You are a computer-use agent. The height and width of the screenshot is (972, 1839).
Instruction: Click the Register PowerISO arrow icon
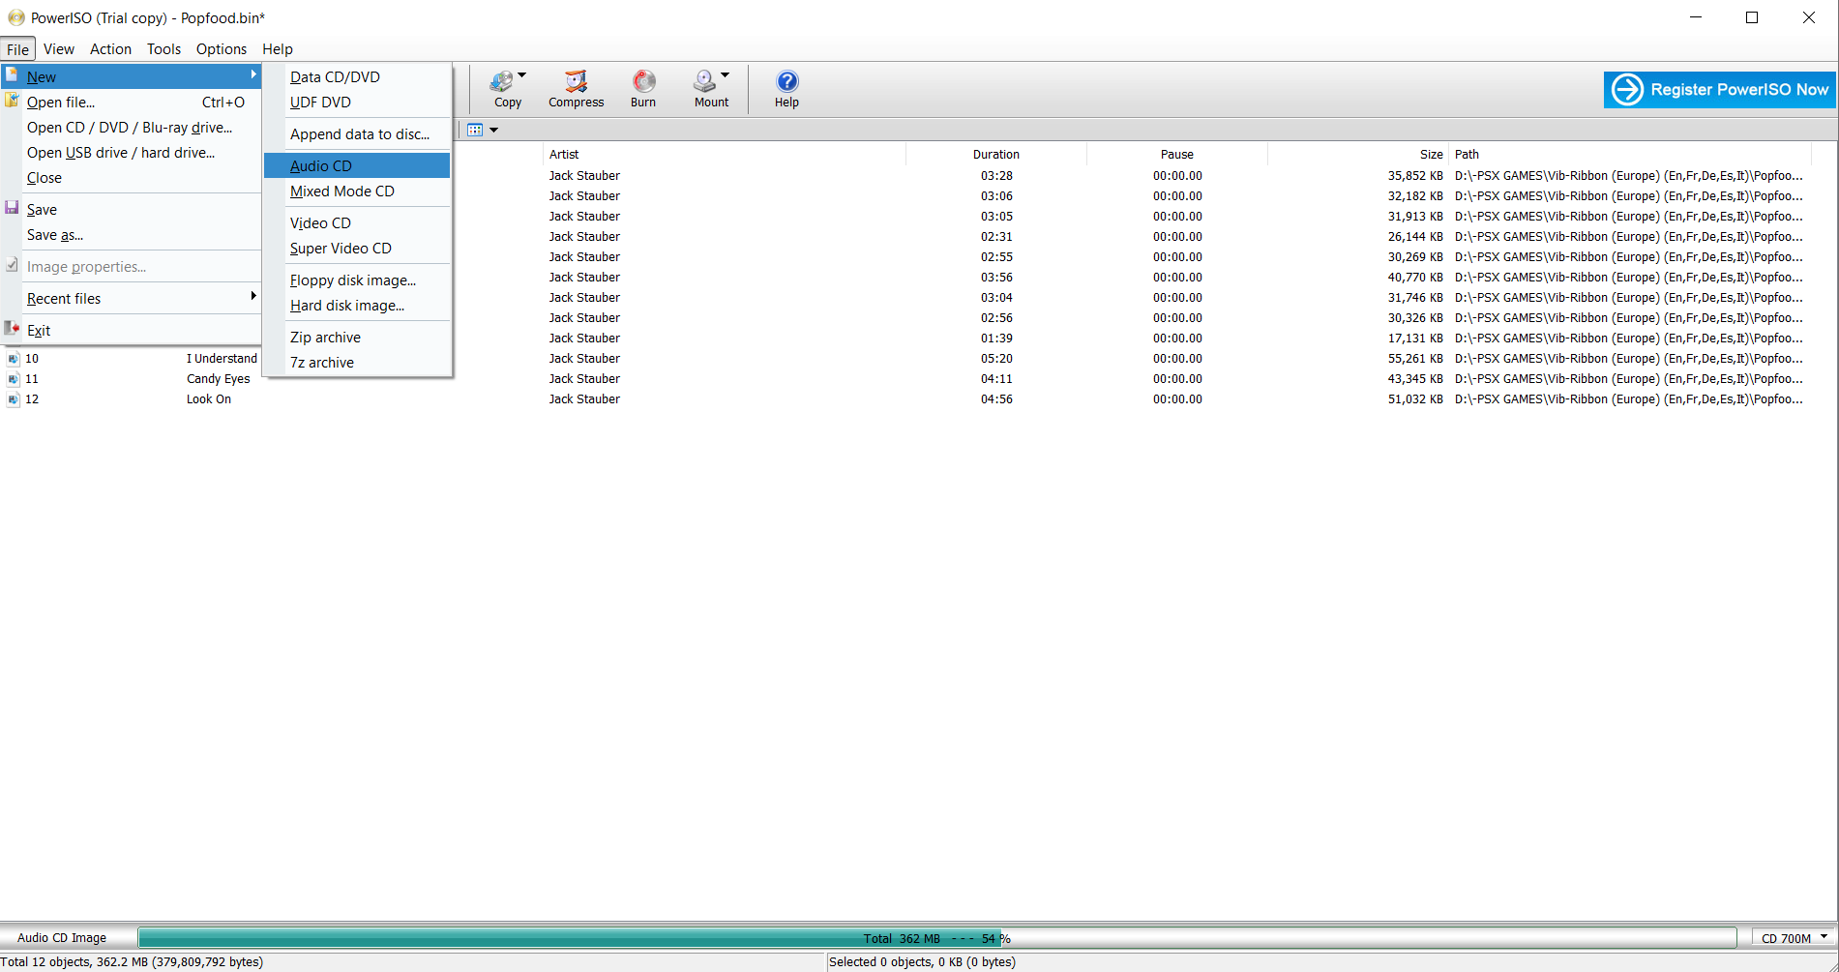click(1627, 90)
